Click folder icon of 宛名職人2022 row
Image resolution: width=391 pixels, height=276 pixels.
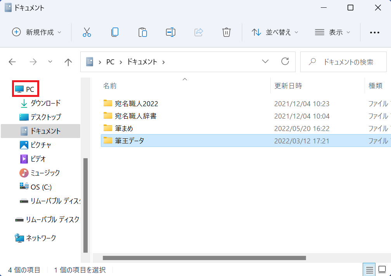click(108, 103)
